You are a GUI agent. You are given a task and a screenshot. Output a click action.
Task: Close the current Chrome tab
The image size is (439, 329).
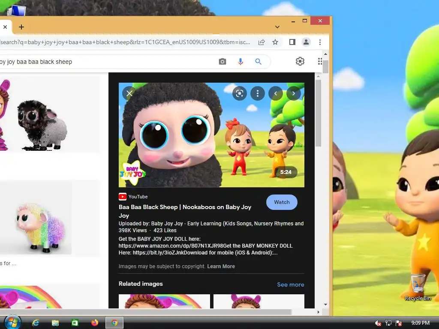[5, 27]
